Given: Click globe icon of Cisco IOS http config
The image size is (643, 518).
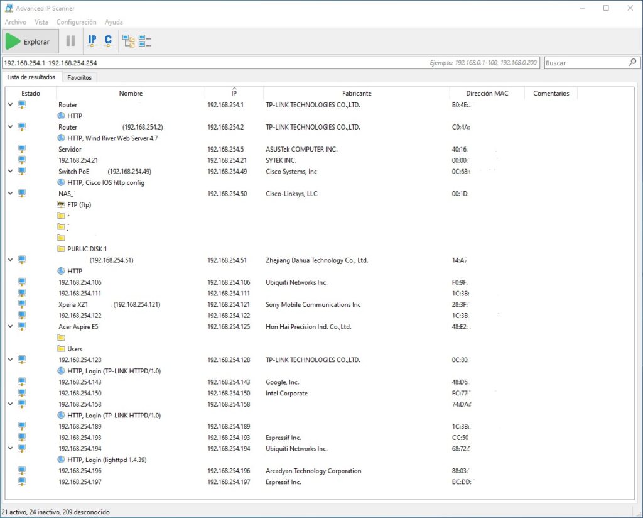Looking at the screenshot, I should (61, 182).
